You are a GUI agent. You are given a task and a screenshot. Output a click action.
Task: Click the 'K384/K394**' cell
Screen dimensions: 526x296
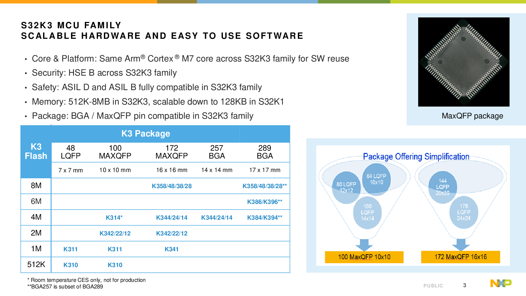pos(265,218)
